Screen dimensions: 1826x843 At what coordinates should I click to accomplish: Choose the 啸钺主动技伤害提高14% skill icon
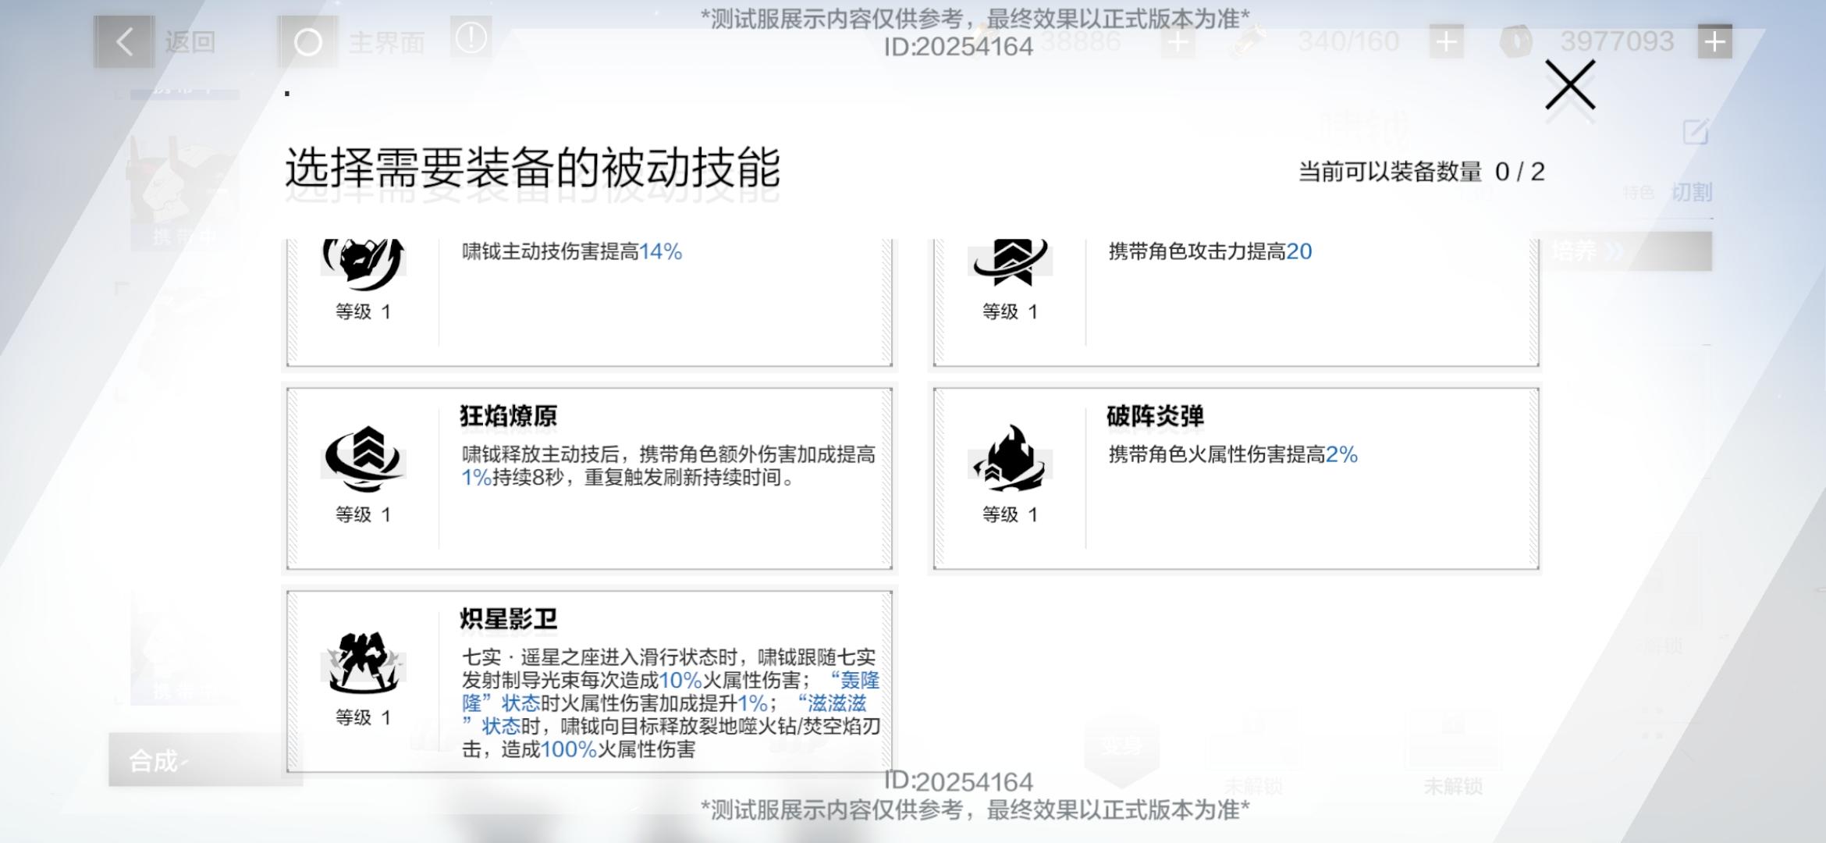pyautogui.click(x=364, y=264)
